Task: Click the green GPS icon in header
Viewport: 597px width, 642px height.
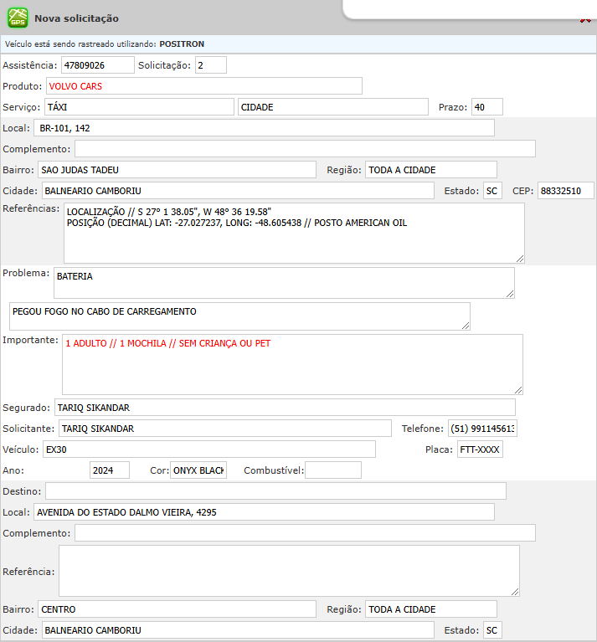Action: [x=18, y=18]
